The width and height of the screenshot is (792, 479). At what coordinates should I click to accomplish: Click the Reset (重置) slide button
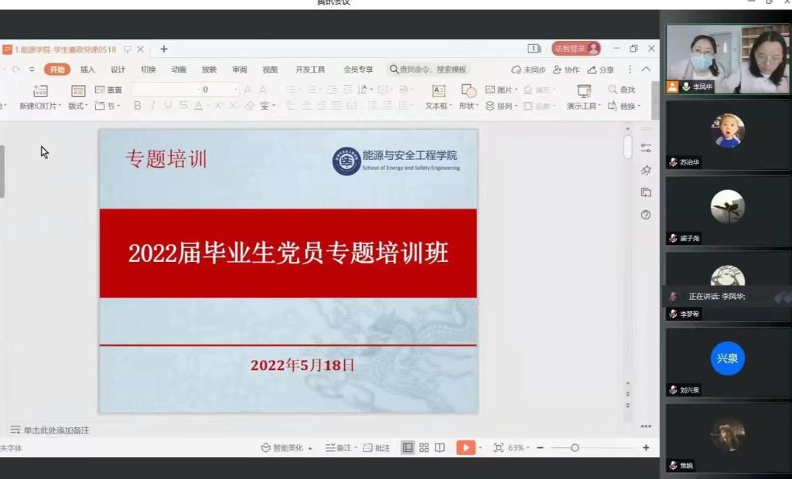[108, 90]
